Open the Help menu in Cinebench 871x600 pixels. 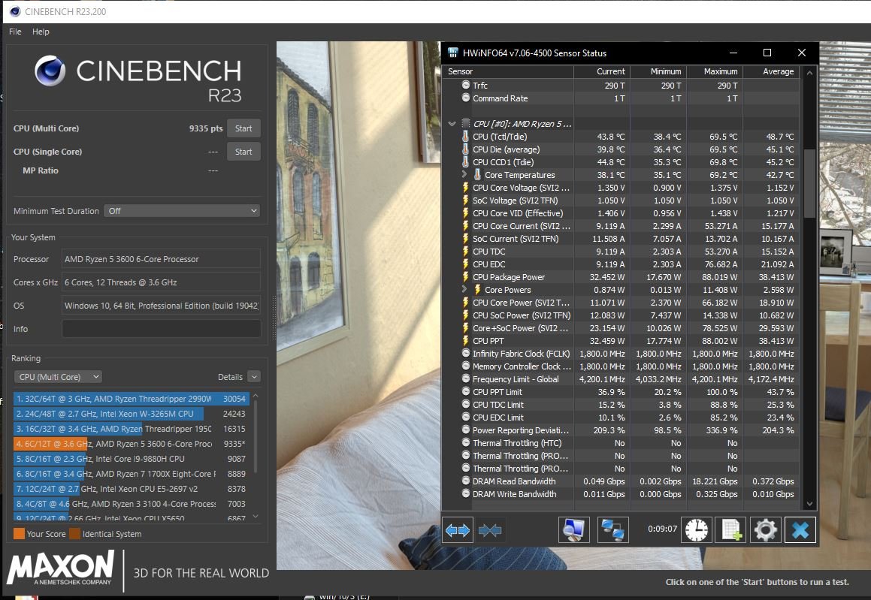coord(41,32)
